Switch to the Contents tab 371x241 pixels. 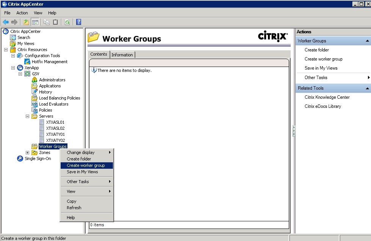(x=99, y=54)
